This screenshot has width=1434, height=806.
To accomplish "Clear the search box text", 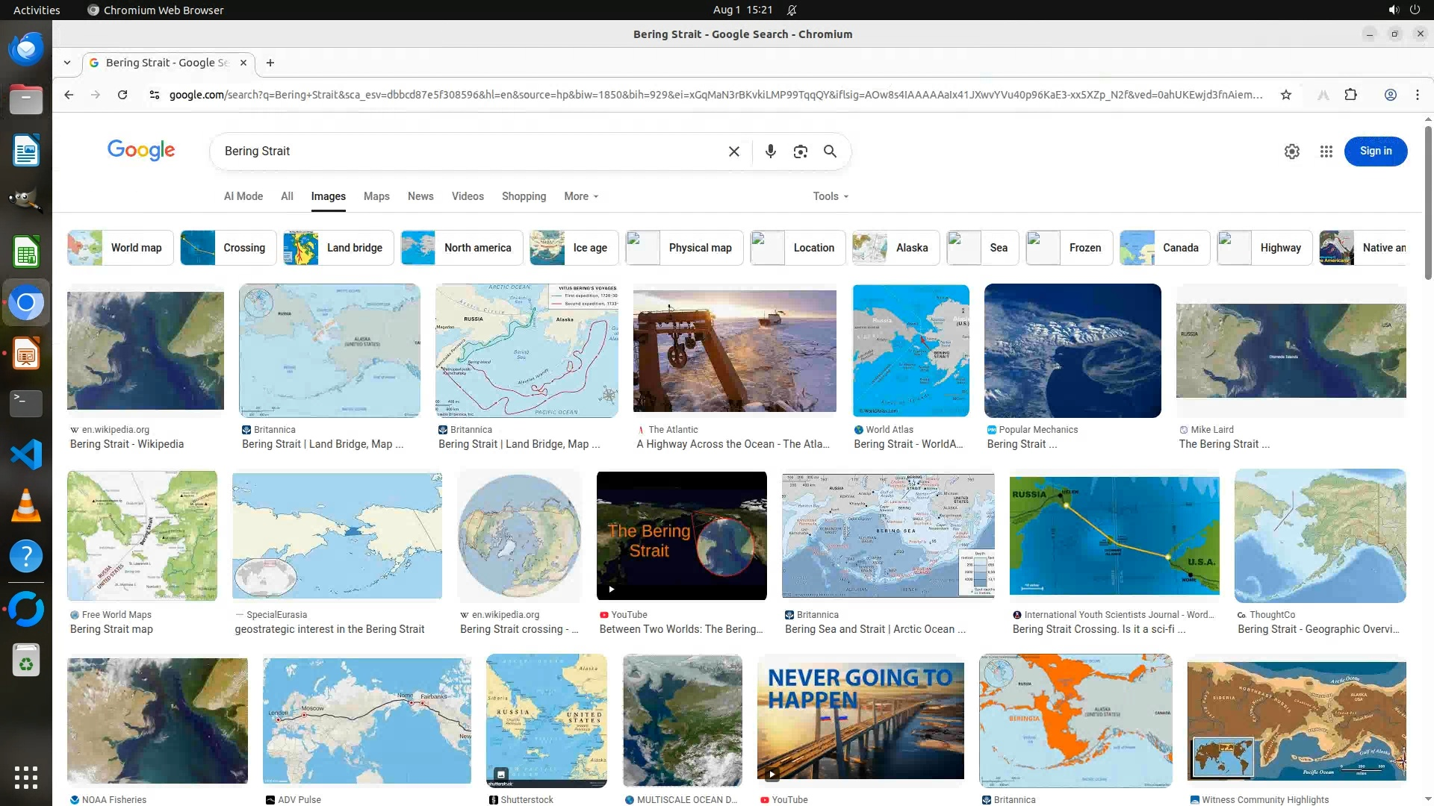I will pos(733,151).
